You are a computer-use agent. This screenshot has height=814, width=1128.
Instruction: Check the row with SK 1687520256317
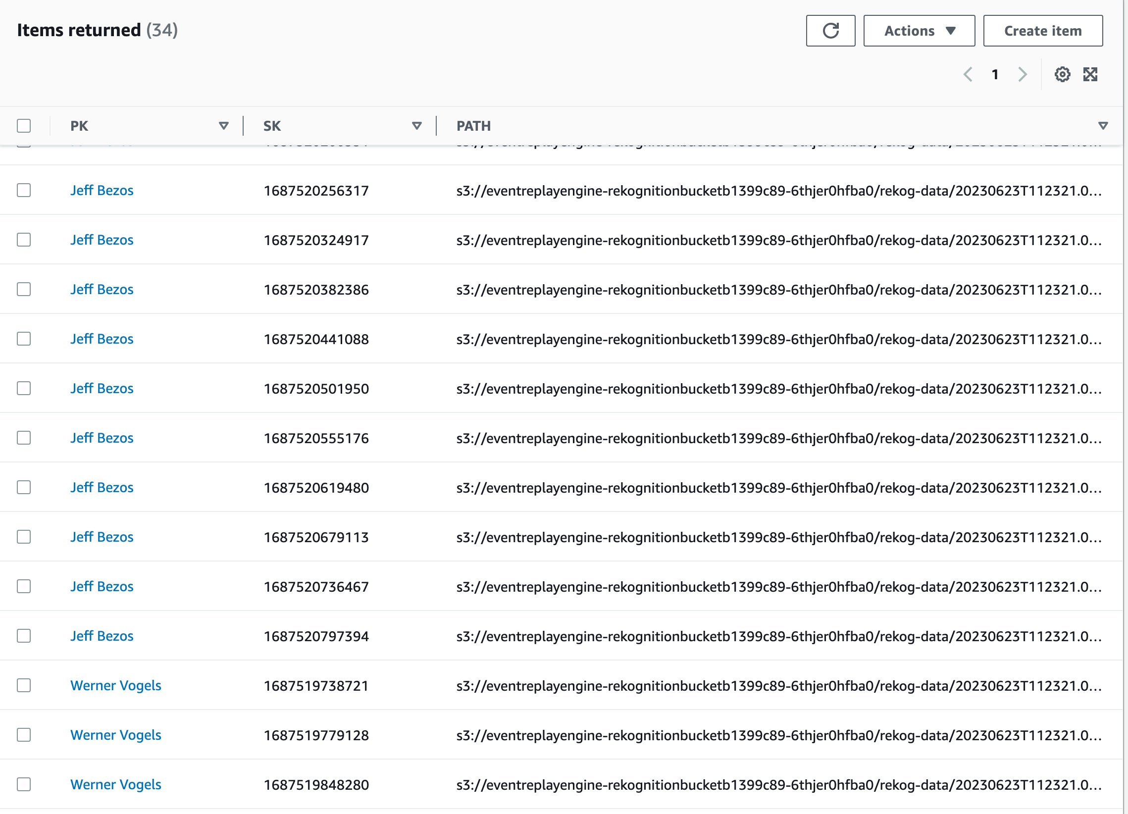[24, 191]
